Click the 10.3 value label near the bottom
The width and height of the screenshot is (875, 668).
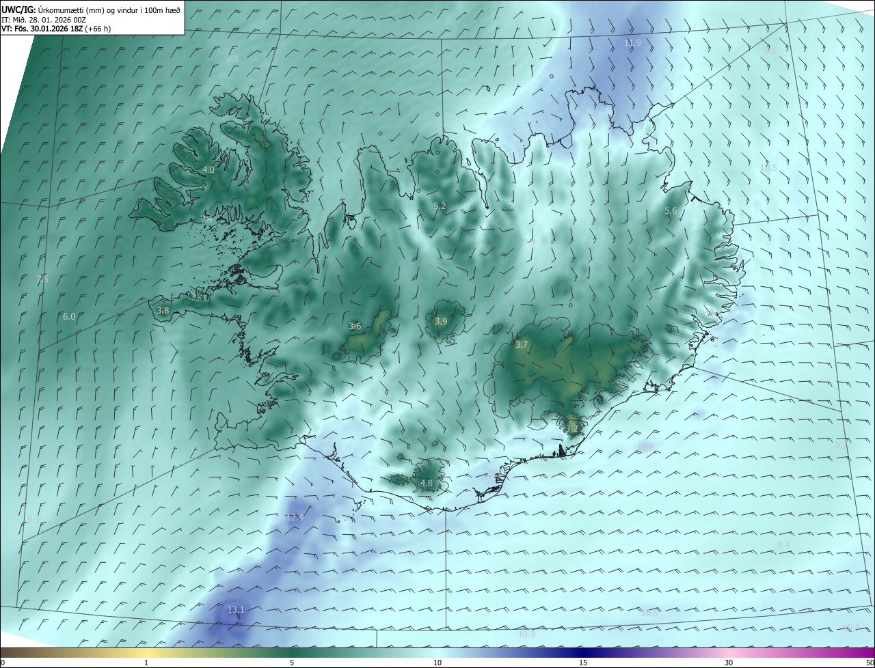(x=526, y=635)
